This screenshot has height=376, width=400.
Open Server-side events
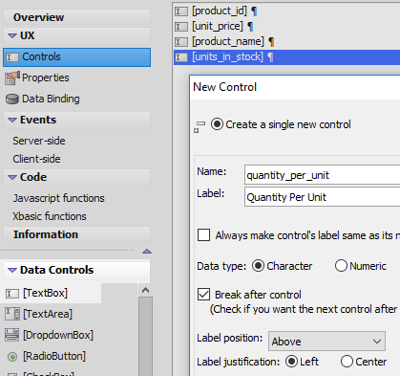39,141
